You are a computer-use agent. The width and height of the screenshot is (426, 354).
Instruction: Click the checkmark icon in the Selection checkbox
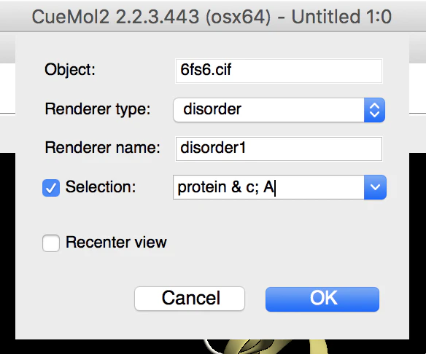[51, 188]
